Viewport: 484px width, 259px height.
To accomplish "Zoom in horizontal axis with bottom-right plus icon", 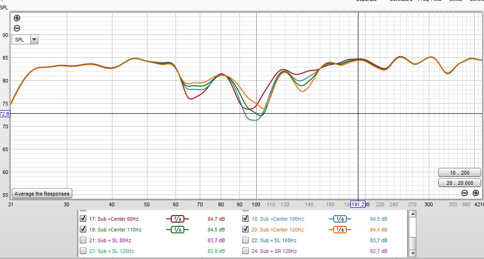I will click(476, 193).
